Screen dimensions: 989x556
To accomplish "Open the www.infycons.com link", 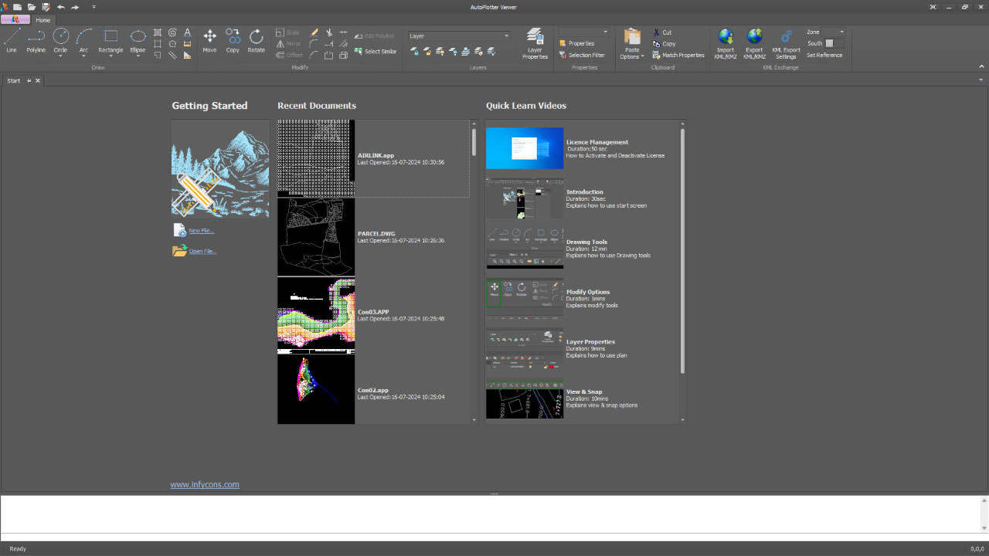I will coord(205,485).
